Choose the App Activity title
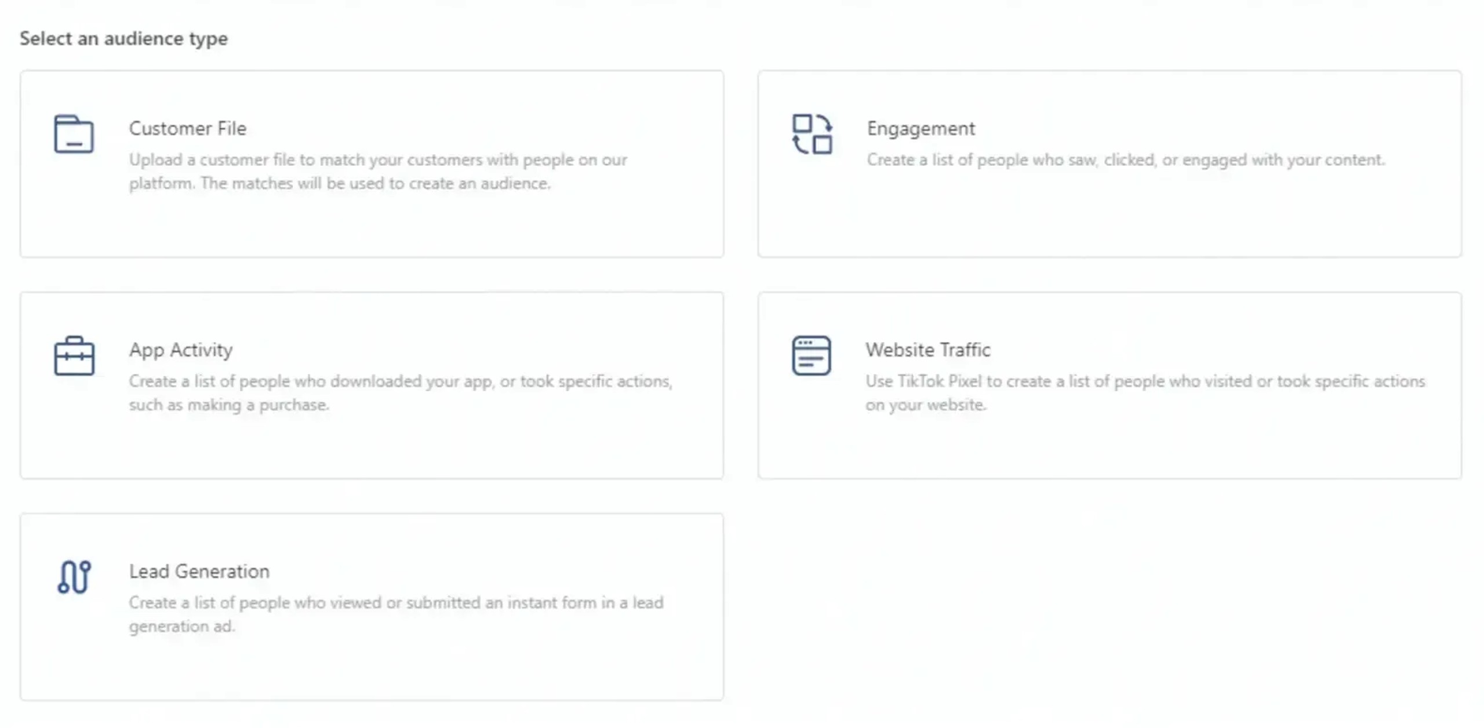The height and width of the screenshot is (728, 1484). 180,350
